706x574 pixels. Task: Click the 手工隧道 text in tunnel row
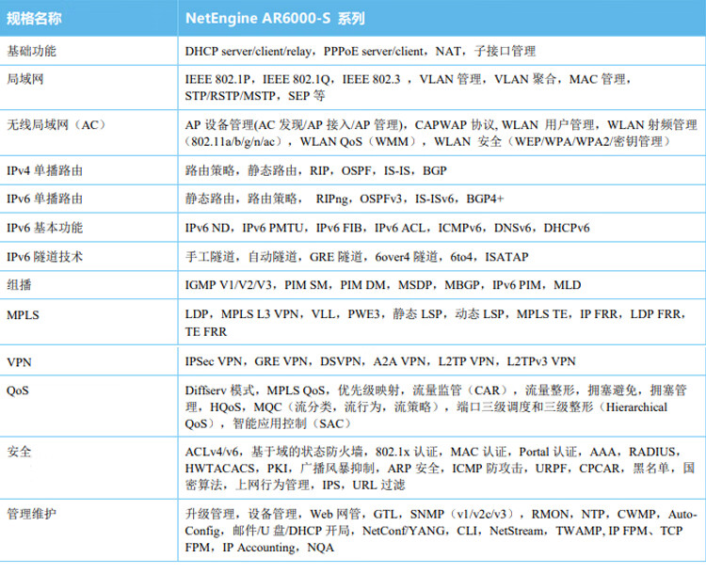point(209,256)
